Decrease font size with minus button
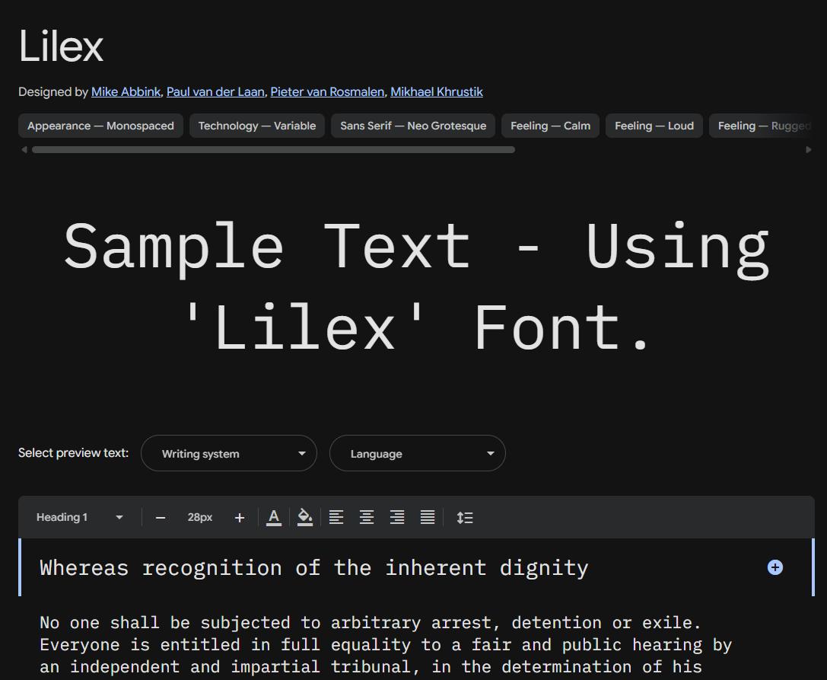The width and height of the screenshot is (827, 680). click(161, 517)
